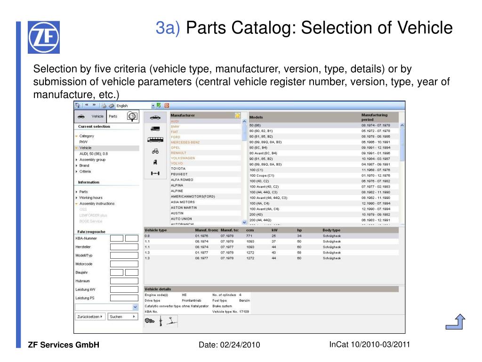Select model 100 Coupe (C1)

click(324, 176)
